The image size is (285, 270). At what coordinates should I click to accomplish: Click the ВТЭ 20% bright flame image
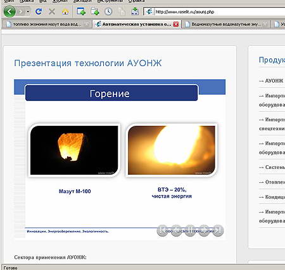click(172, 150)
